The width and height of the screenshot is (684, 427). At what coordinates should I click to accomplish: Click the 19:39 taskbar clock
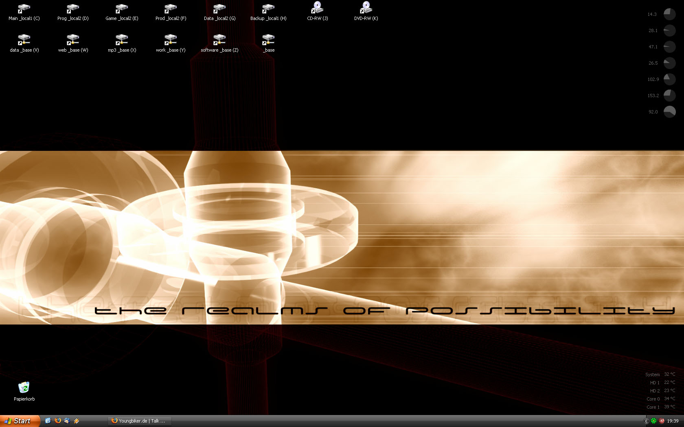pos(673,421)
